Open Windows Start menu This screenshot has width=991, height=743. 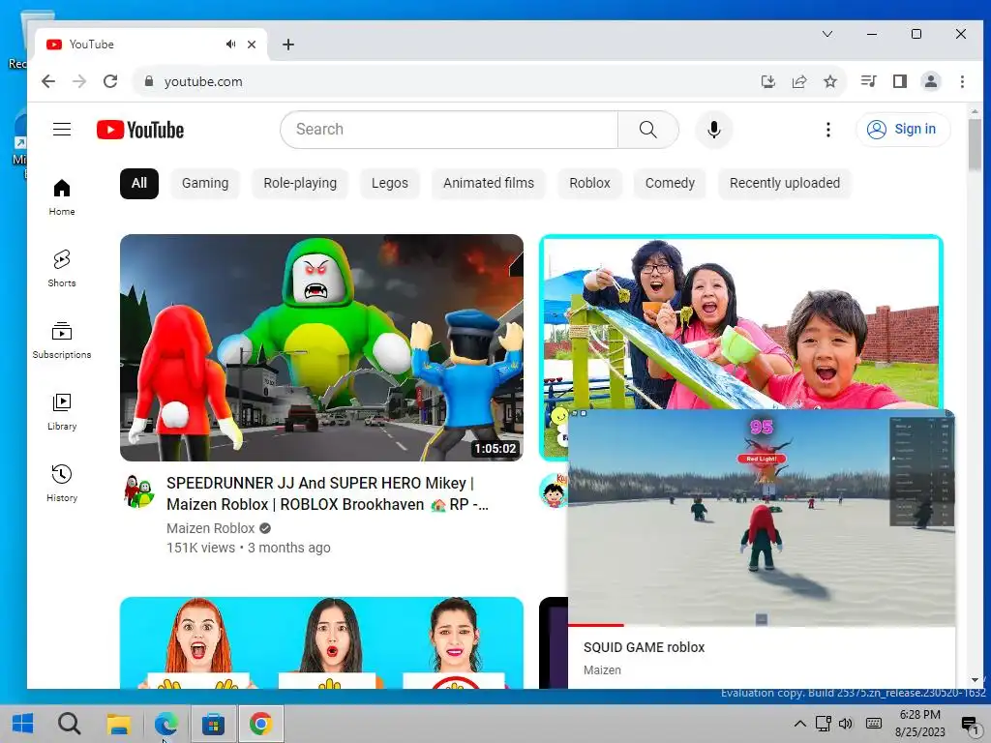pos(23,724)
